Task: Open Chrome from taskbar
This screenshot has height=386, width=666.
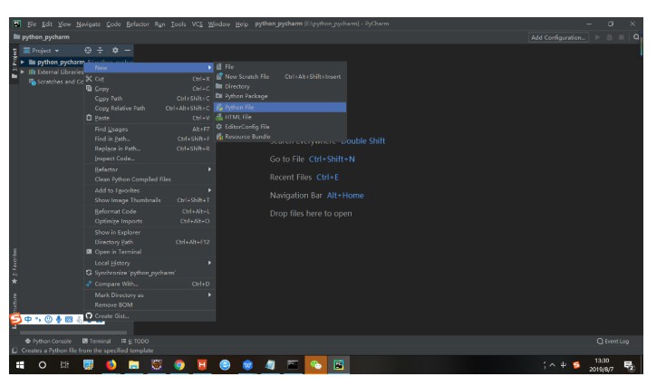Action: (x=179, y=365)
